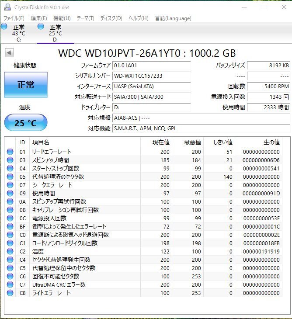Click the しきい値 column header

(222, 142)
